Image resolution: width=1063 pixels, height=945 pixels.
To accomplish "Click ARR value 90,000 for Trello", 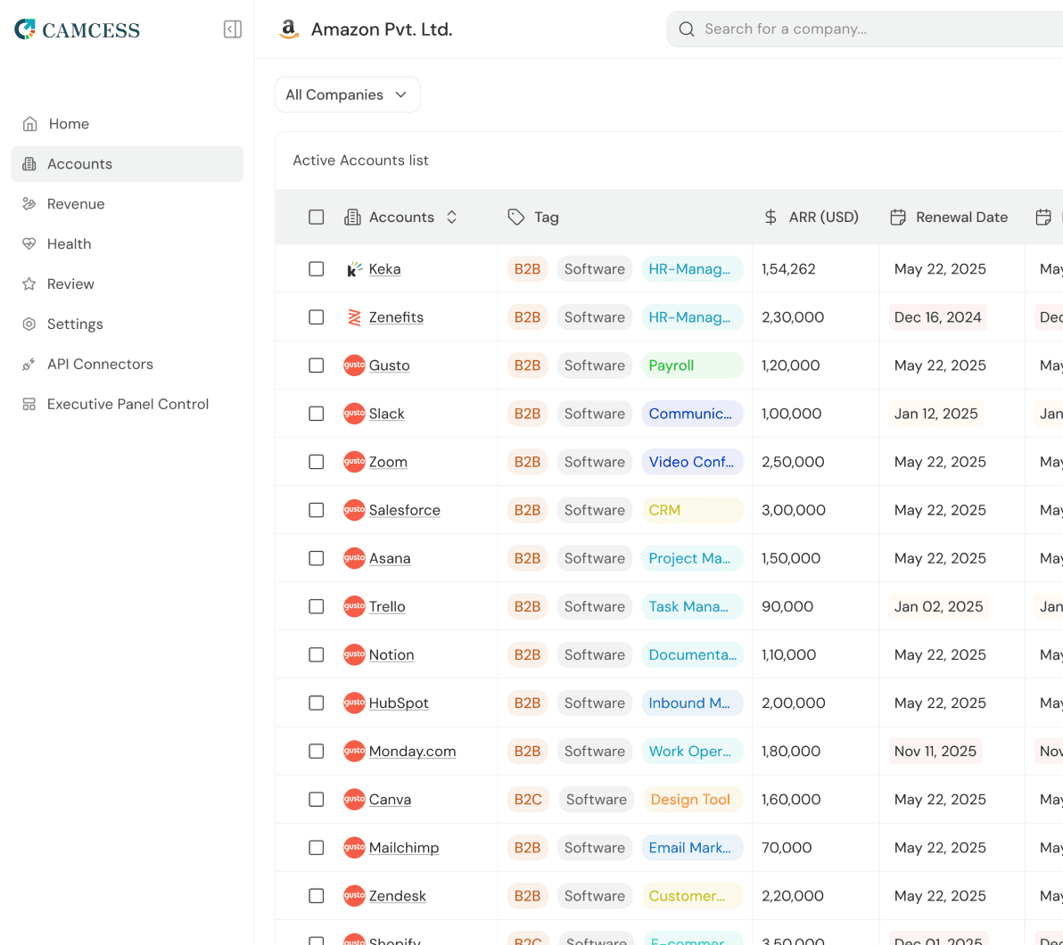I will tap(787, 606).
